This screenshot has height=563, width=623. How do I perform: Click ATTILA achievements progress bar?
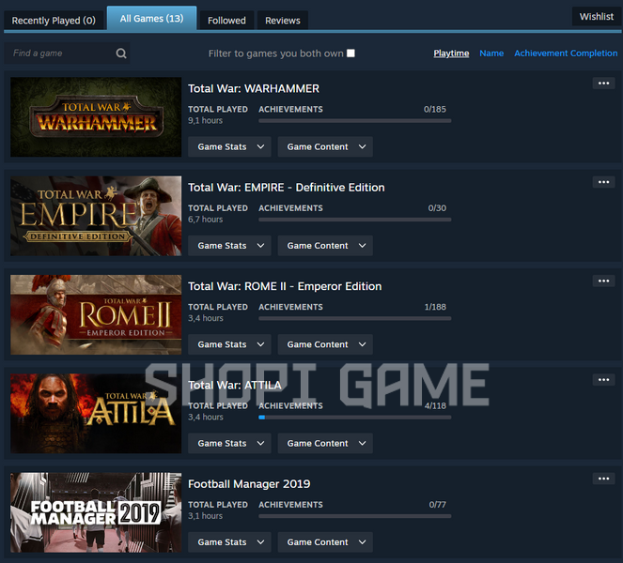coord(355,417)
